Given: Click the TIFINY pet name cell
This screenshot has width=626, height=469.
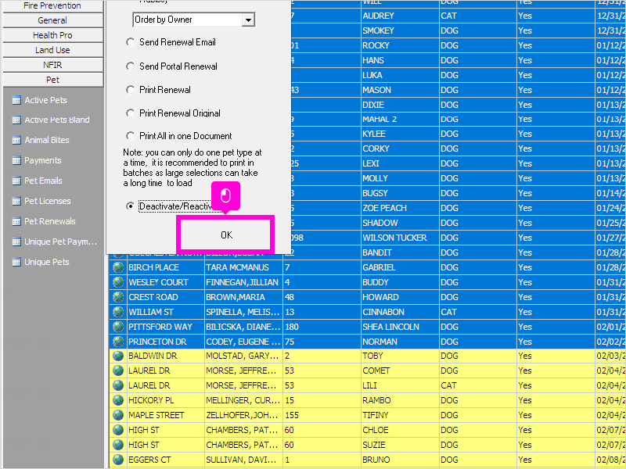Looking at the screenshot, I should [x=400, y=415].
